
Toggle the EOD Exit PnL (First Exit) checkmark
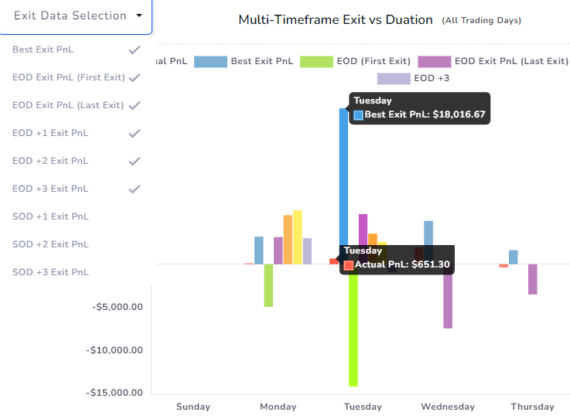[x=135, y=77]
